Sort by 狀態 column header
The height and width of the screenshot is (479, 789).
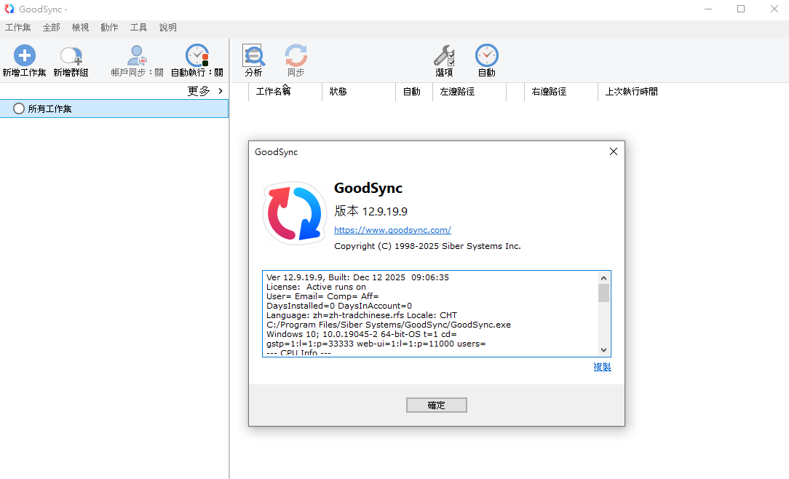338,92
